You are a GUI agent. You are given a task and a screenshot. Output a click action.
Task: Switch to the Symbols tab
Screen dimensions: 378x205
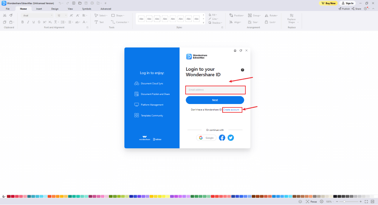[x=87, y=9]
